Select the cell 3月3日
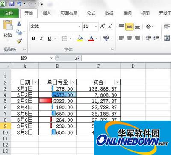 tap(25, 101)
